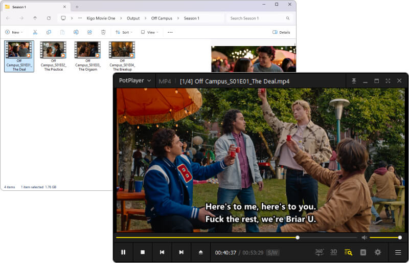Image resolution: width=409 pixels, height=263 pixels.
Task: Click the Season 1 breadcrumb
Action: point(191,18)
